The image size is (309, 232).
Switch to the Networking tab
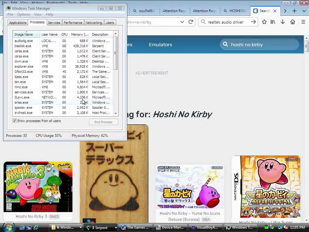click(94, 22)
